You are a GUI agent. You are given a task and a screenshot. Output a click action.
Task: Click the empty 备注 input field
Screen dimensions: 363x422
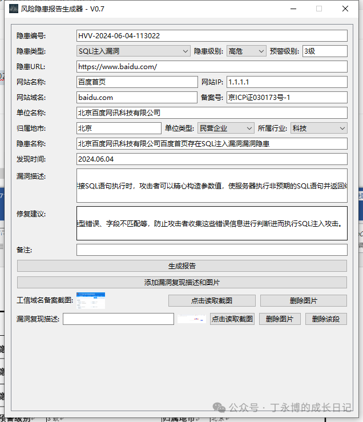coord(212,250)
